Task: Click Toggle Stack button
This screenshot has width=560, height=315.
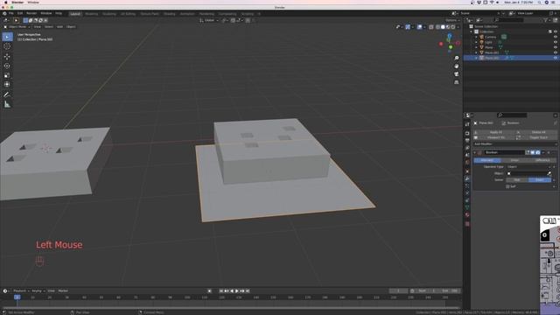Action: click(x=536, y=137)
